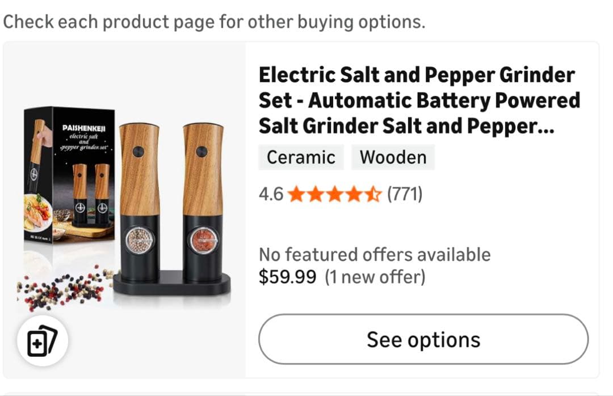The height and width of the screenshot is (396, 613).
Task: Click the 4.6 rating number
Action: point(271,195)
